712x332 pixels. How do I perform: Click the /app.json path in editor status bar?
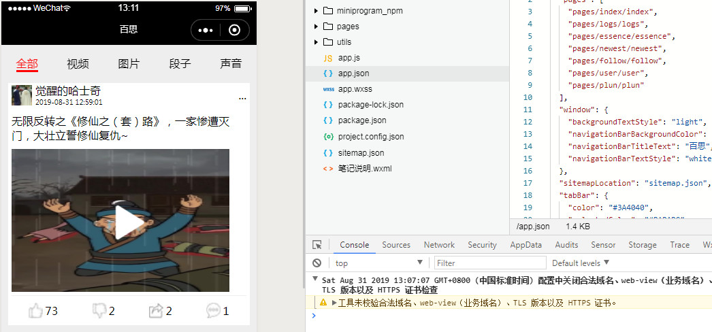tap(532, 227)
